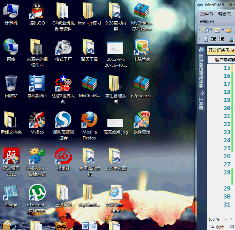Click the New Project toolbar icon
Image resolution: width=235 pixels, height=230 pixels.
pyautogui.click(x=206, y=30)
